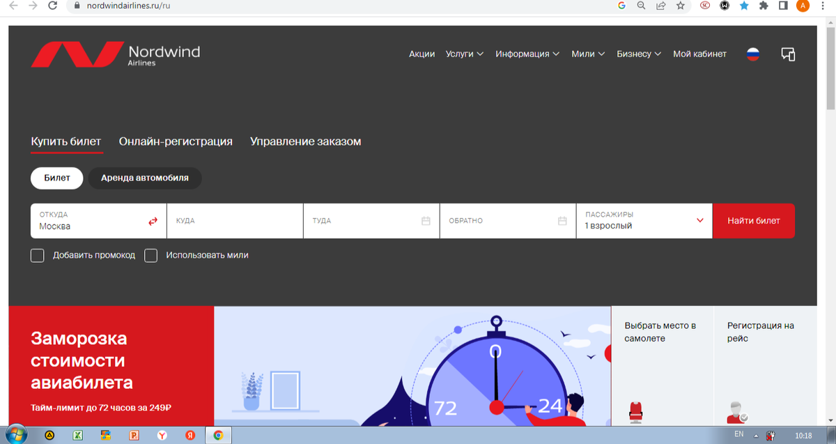The image size is (836, 444).
Task: Click the red seat icon
Action: click(x=634, y=412)
